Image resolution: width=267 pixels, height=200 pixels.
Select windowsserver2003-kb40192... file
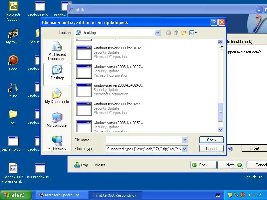click(110, 52)
